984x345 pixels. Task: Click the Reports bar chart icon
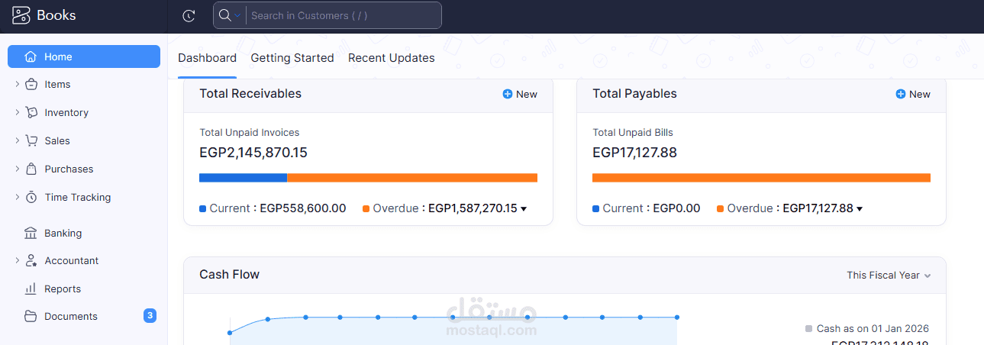coord(31,289)
